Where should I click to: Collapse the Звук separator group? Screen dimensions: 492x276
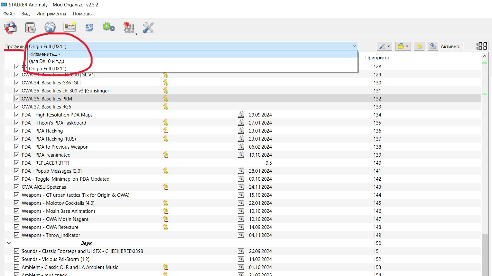[9, 243]
